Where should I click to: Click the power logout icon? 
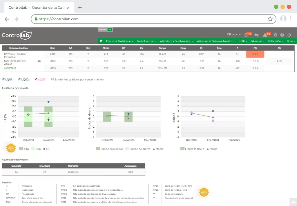coord(289,35)
